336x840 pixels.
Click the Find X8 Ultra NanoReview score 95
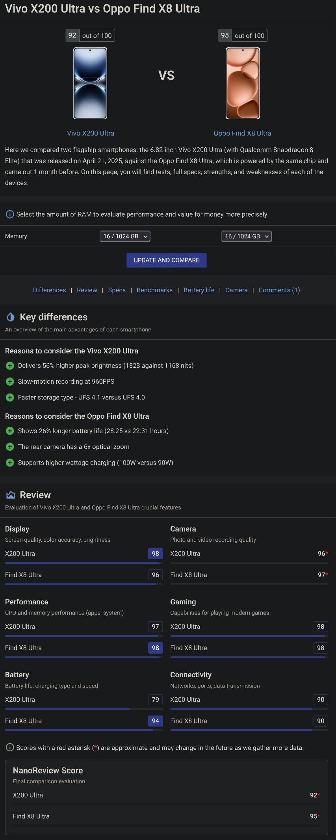pos(315,816)
